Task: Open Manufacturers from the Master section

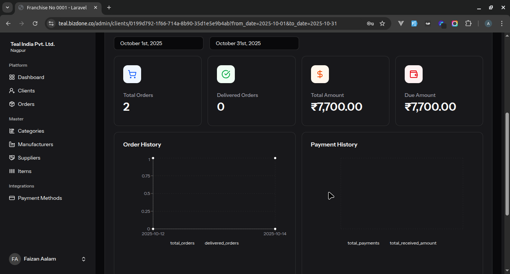Action: tap(35, 144)
